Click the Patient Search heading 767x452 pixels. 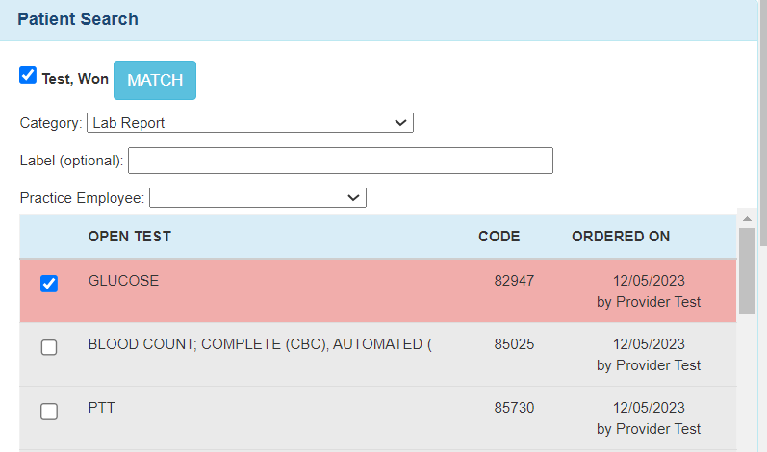click(x=78, y=19)
